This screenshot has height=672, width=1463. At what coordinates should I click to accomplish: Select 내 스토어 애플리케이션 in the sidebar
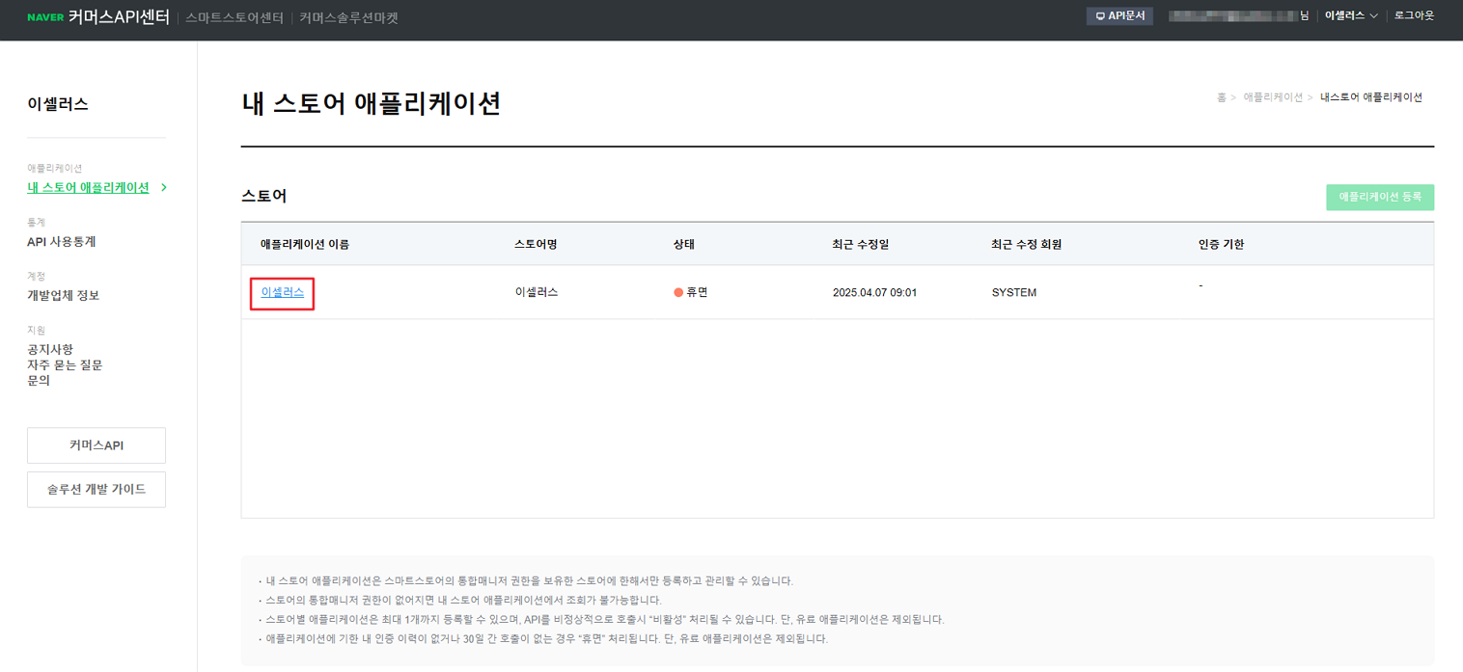pyautogui.click(x=88, y=188)
